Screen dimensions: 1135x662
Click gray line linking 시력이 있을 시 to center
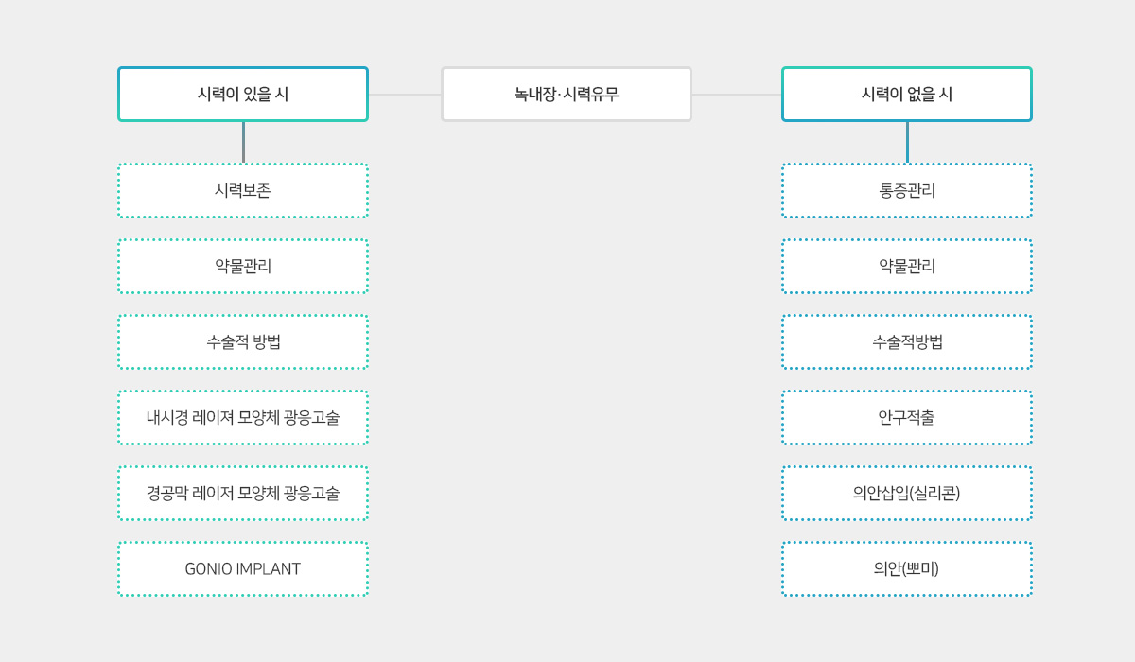click(405, 95)
